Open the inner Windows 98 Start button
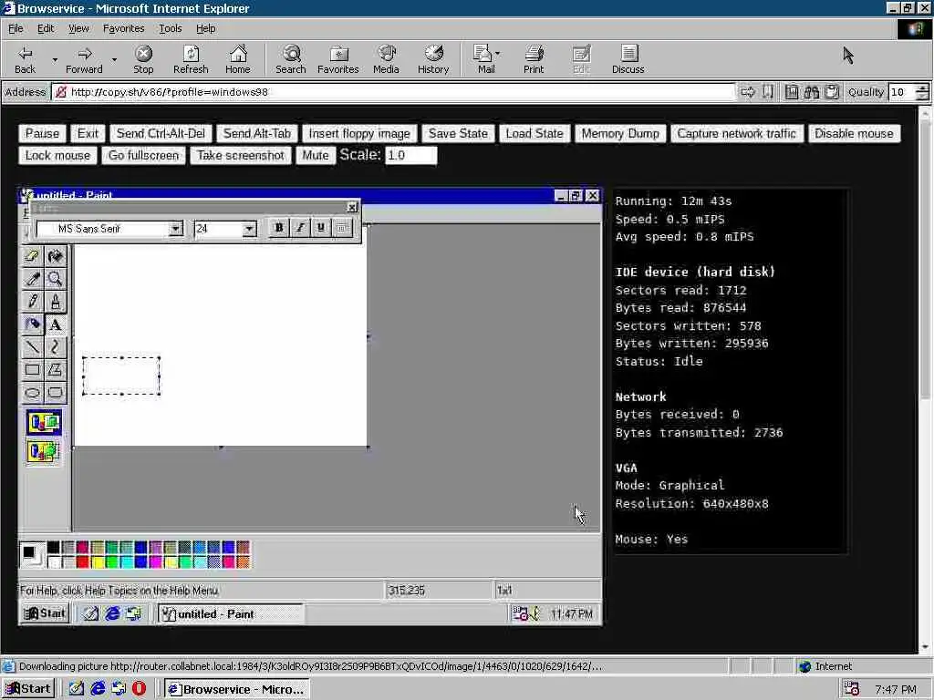The image size is (934, 700). (x=46, y=613)
